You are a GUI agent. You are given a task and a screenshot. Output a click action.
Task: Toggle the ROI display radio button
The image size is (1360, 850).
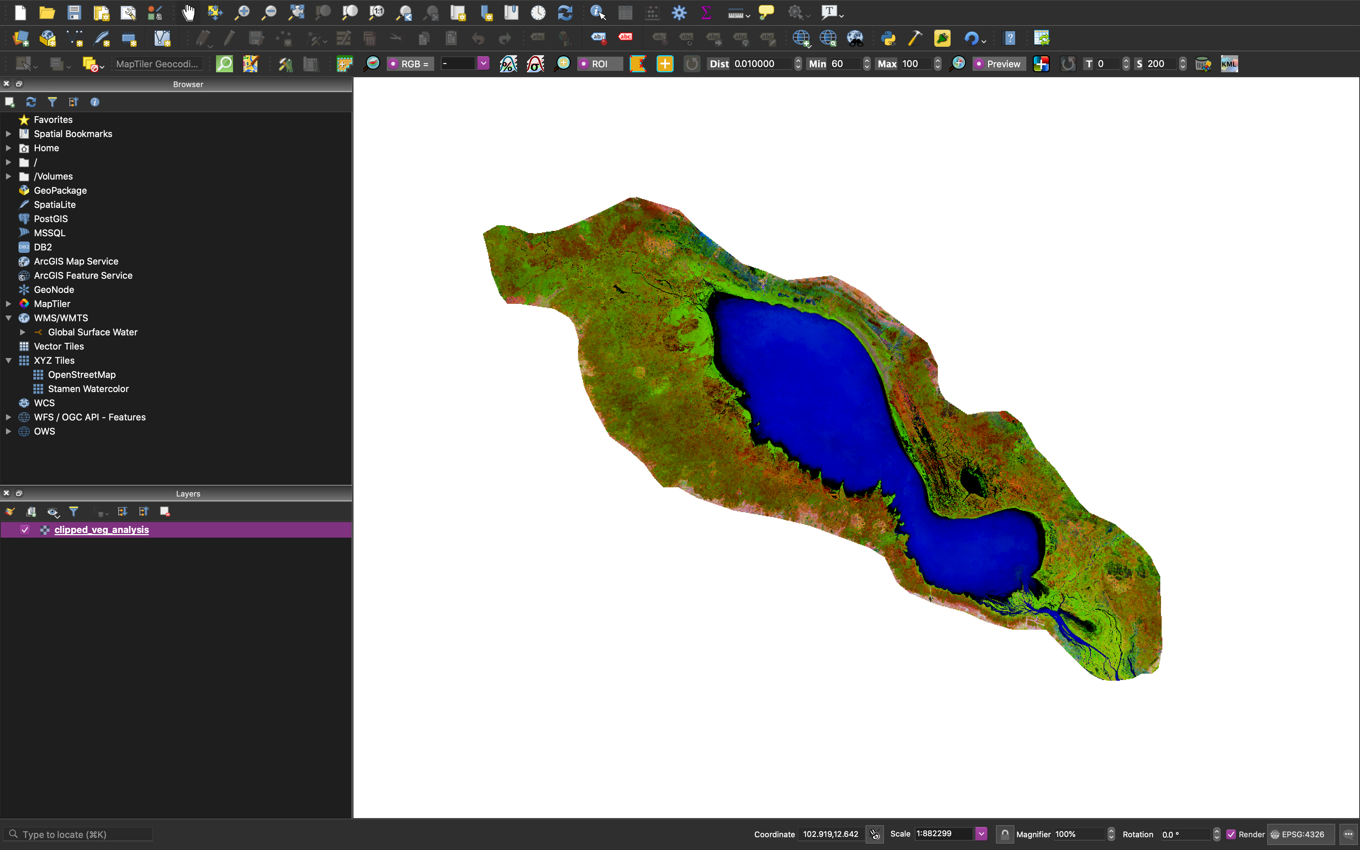click(584, 64)
